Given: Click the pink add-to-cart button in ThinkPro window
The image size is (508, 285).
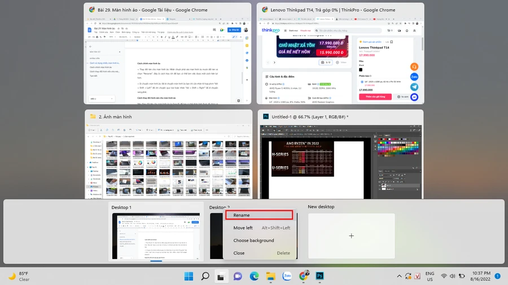Looking at the screenshot, I should pyautogui.click(x=375, y=97).
